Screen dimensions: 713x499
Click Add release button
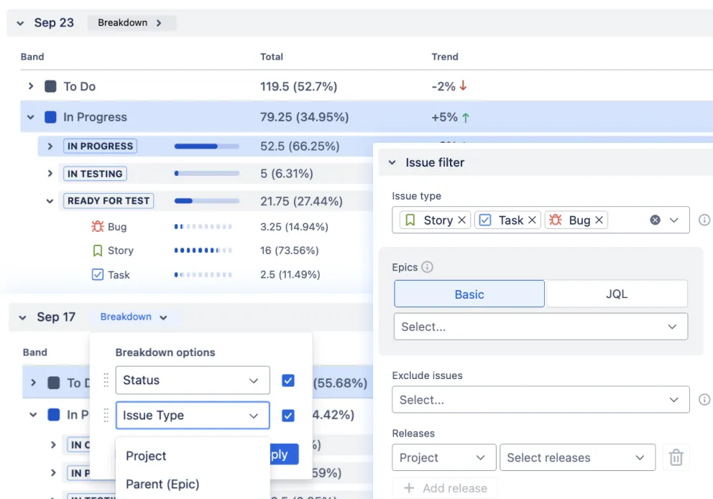[x=445, y=488]
